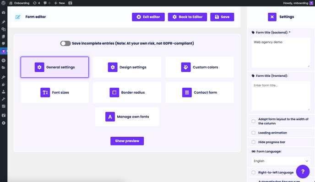Open the folder icon in the sidebar
Viewport: 315px width, 182px height.
click(3, 68)
